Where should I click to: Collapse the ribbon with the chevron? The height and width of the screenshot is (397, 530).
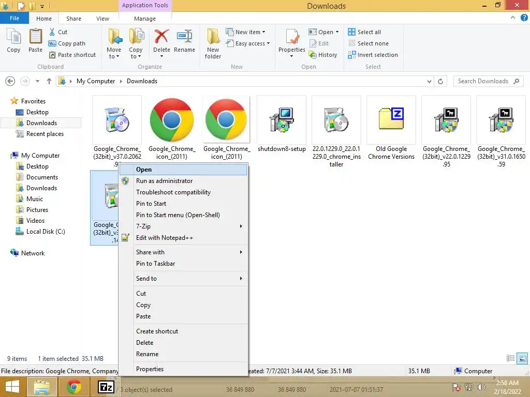pyautogui.click(x=513, y=18)
